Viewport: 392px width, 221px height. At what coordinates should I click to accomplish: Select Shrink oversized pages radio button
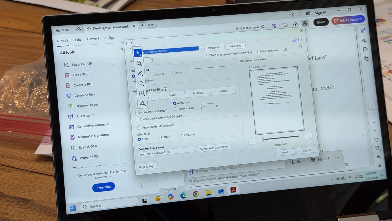tap(137, 112)
